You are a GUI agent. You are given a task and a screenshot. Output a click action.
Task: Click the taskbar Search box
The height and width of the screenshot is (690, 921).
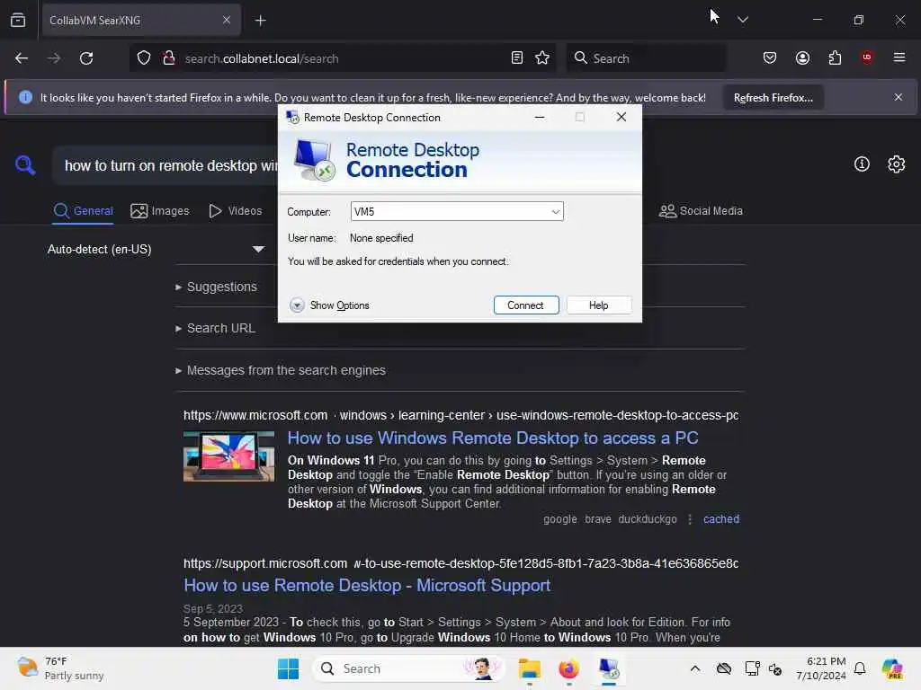click(409, 668)
